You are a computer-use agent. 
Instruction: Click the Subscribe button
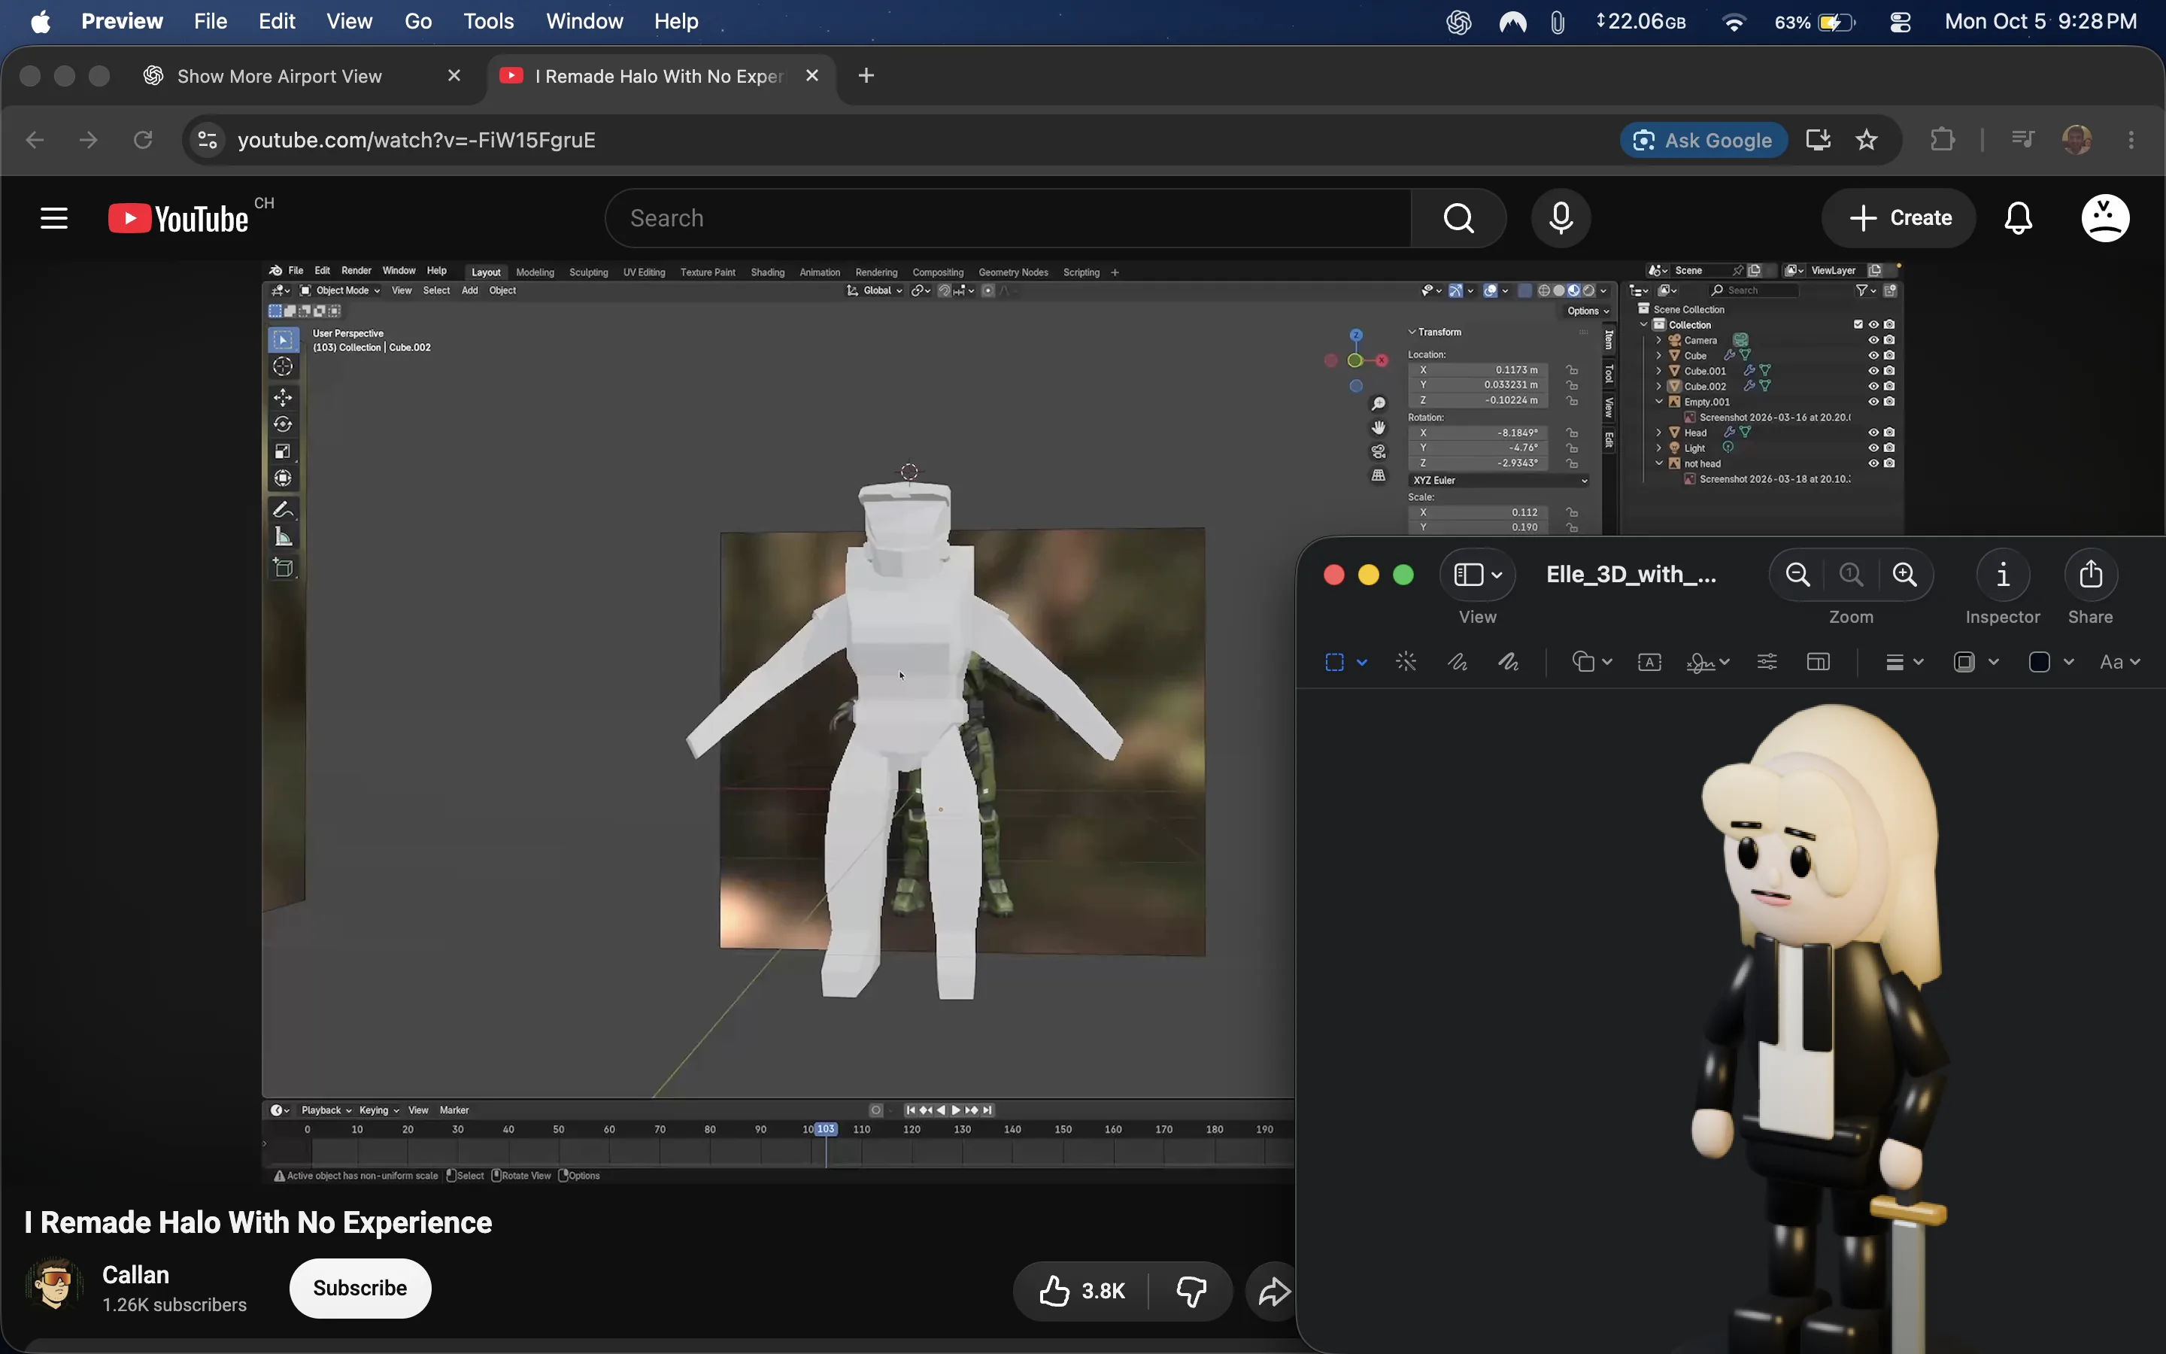pos(359,1288)
